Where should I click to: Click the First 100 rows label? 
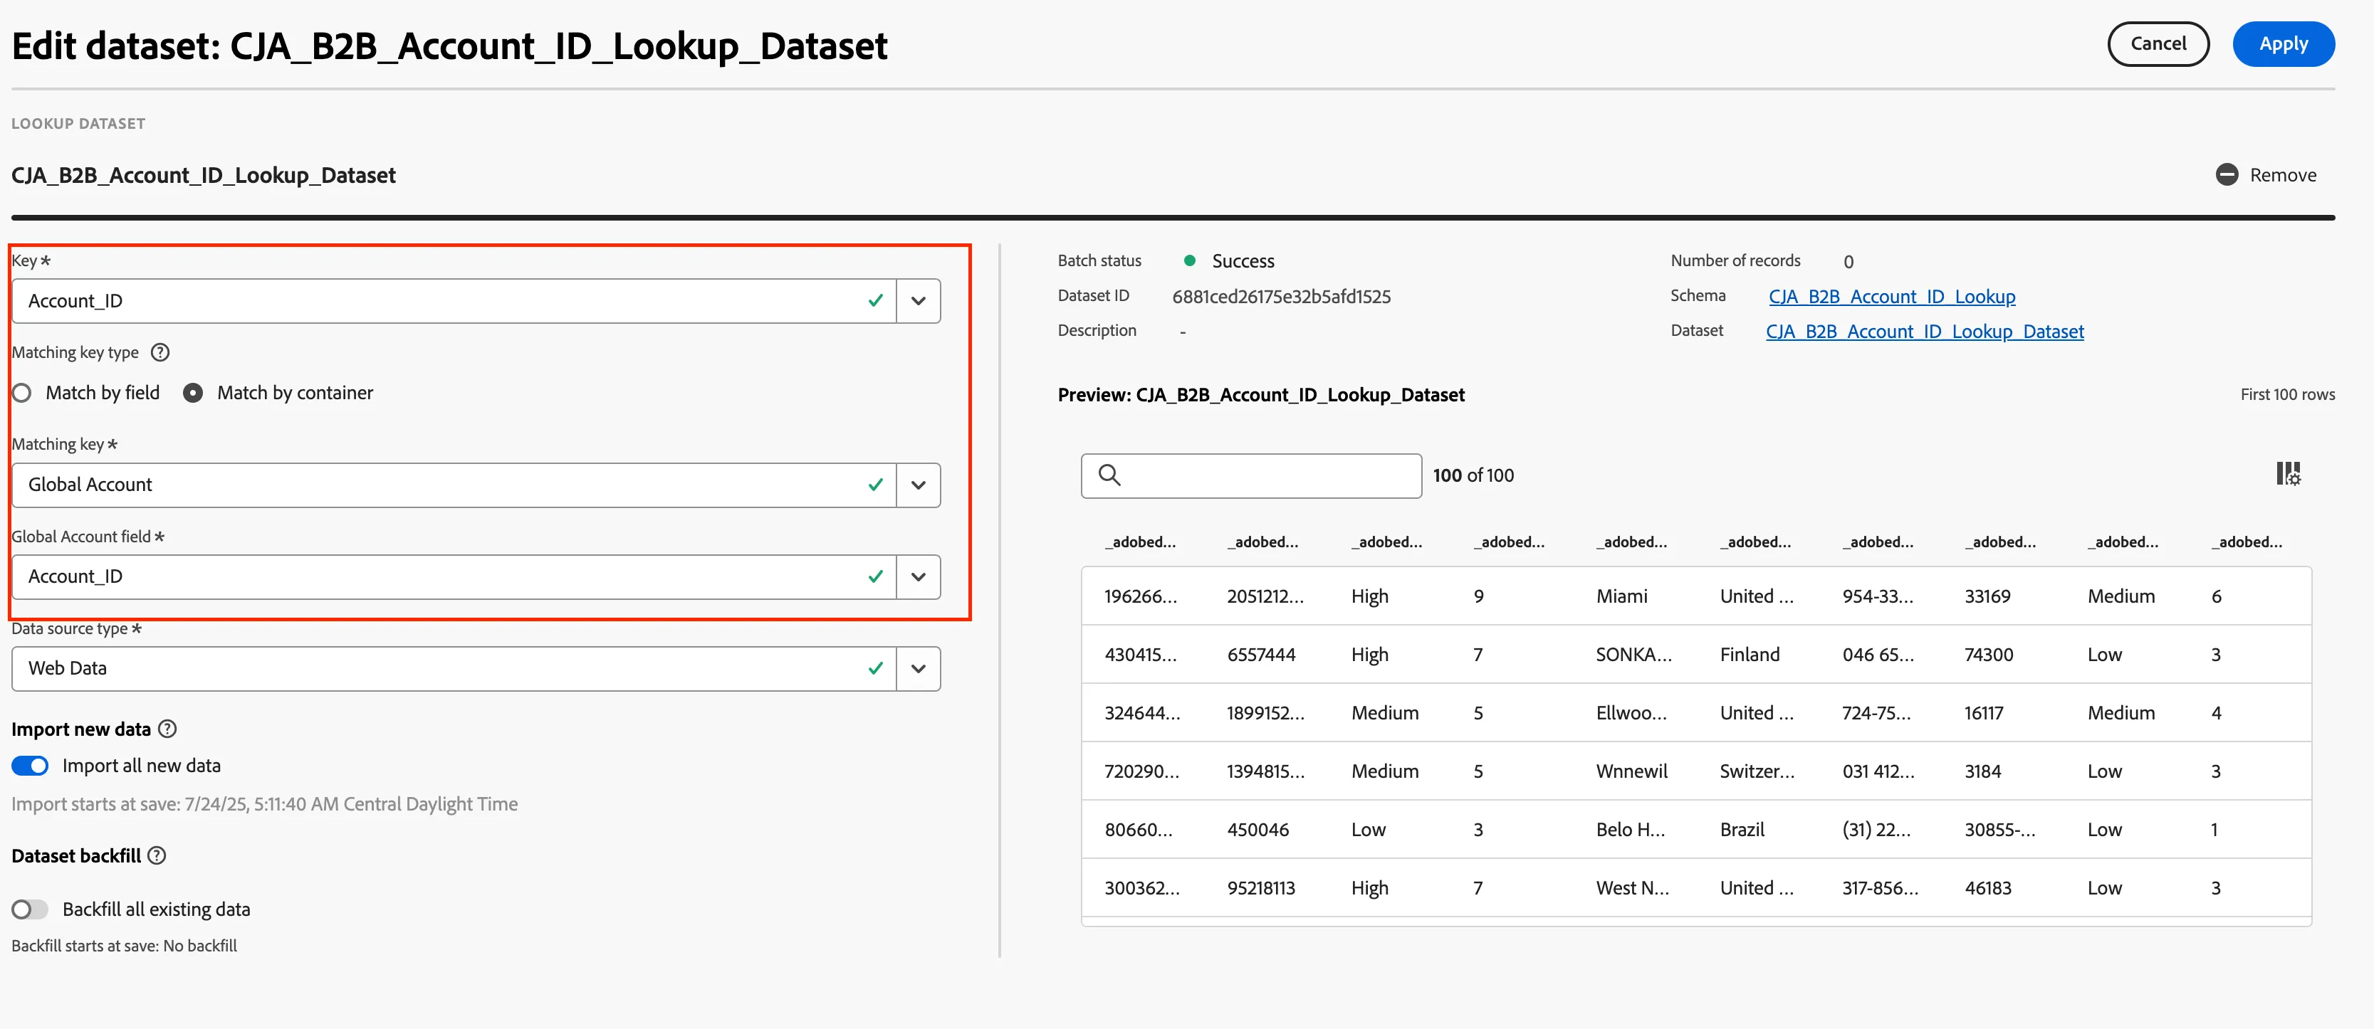pyautogui.click(x=2287, y=394)
